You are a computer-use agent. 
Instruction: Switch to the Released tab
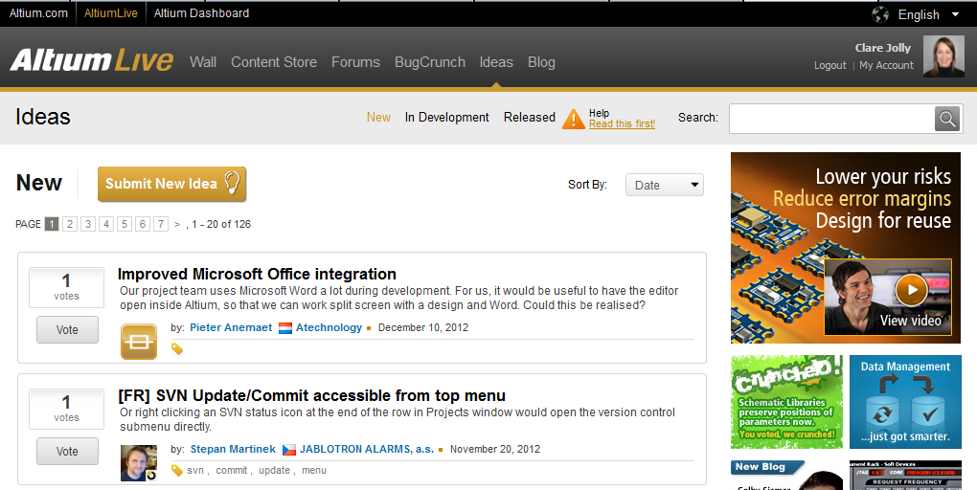point(529,117)
